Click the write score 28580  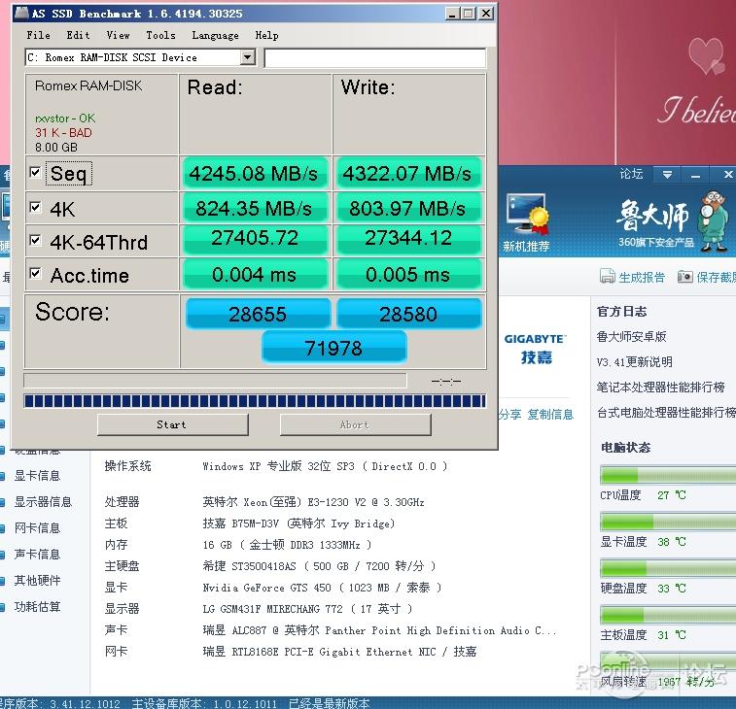pos(408,314)
